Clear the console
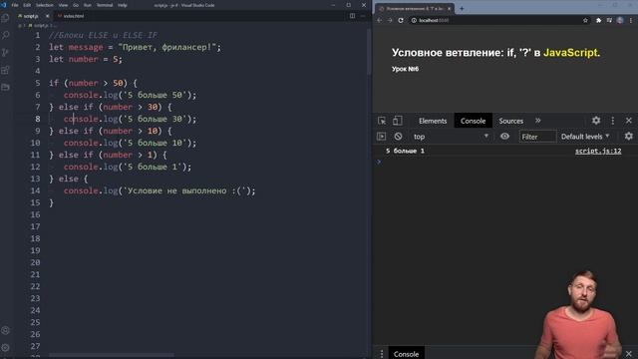Image resolution: width=638 pixels, height=359 pixels. (398, 137)
